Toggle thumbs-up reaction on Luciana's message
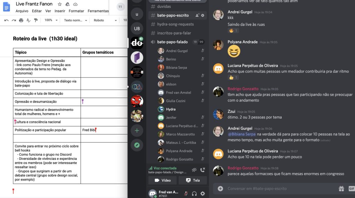355x198 pixels. (x=233, y=78)
